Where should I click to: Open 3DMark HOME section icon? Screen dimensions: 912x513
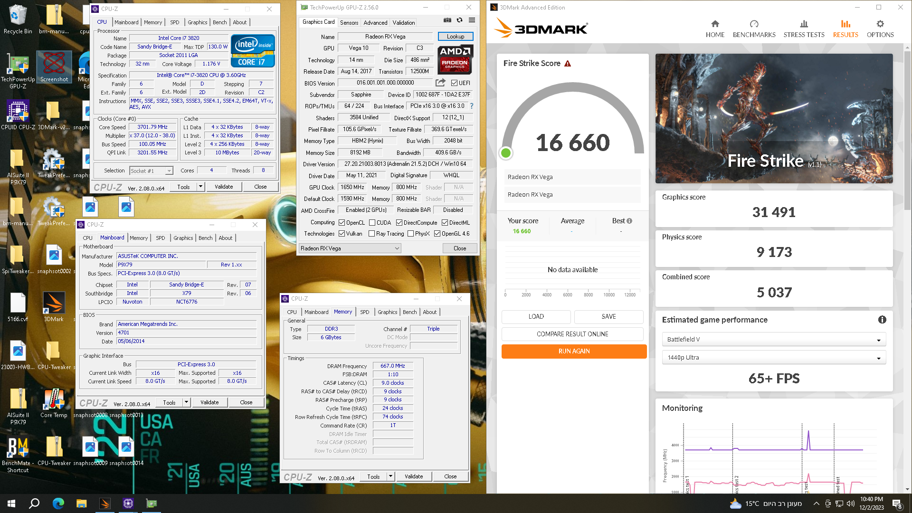pyautogui.click(x=715, y=28)
